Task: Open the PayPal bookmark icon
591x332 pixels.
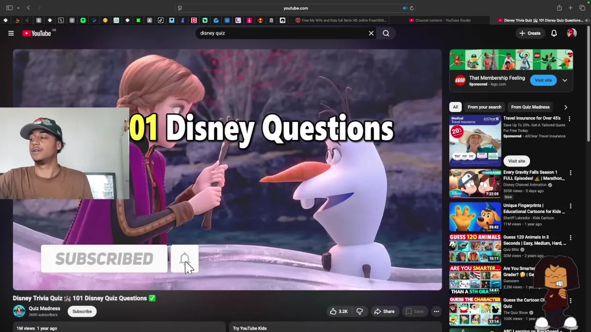Action: coord(94,20)
